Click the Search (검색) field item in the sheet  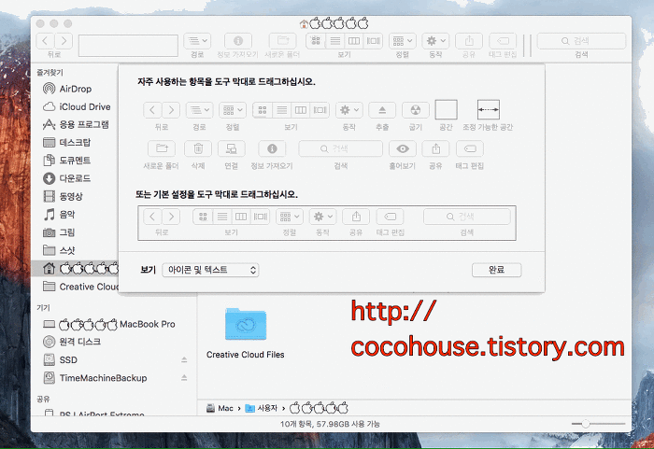click(x=340, y=148)
